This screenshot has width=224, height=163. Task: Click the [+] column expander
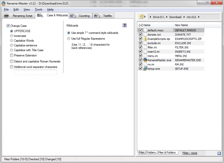click(141, 25)
